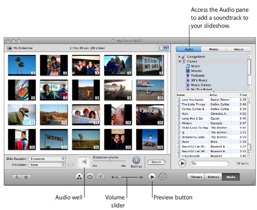This screenshot has height=210, width=257.
Task: Select the song Strawberry Letter
Action: (212, 137)
